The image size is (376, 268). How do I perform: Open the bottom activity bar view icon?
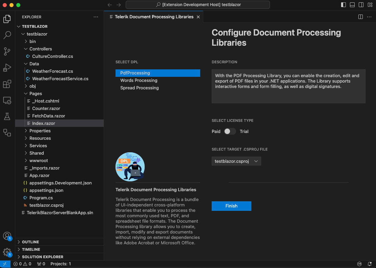pos(7,132)
